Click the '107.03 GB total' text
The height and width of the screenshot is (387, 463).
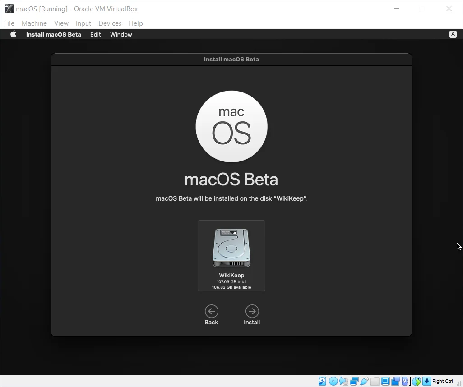coord(231,282)
